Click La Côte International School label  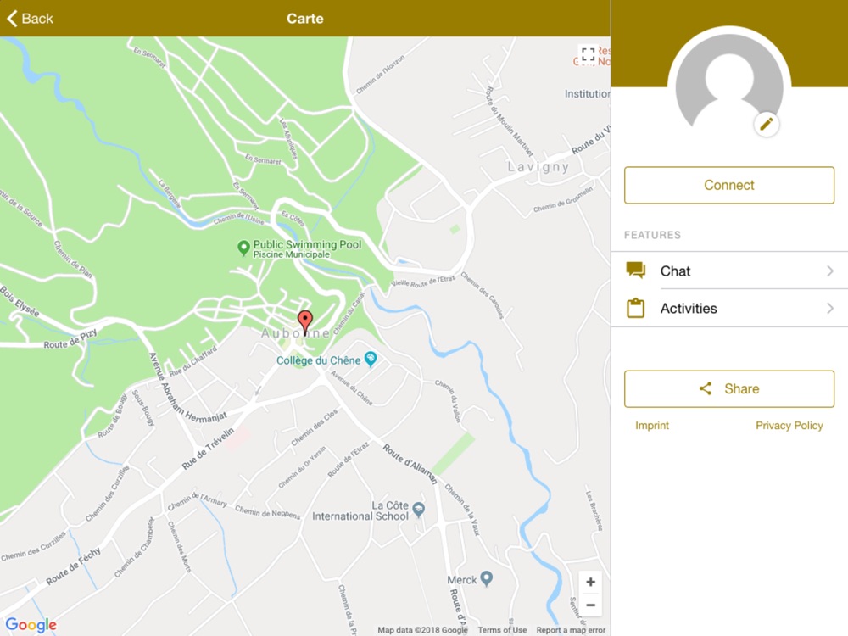pos(360,510)
